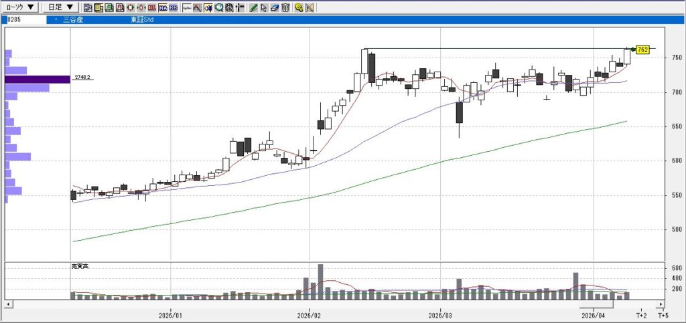Viewport: 686px width, 323px height.
Task: Click the 東証Std market label
Action: point(143,20)
